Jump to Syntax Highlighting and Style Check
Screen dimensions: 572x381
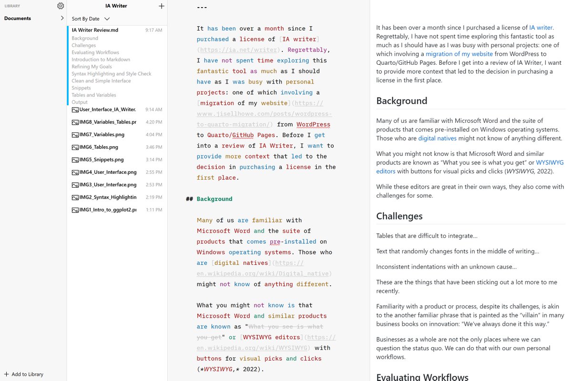point(112,74)
